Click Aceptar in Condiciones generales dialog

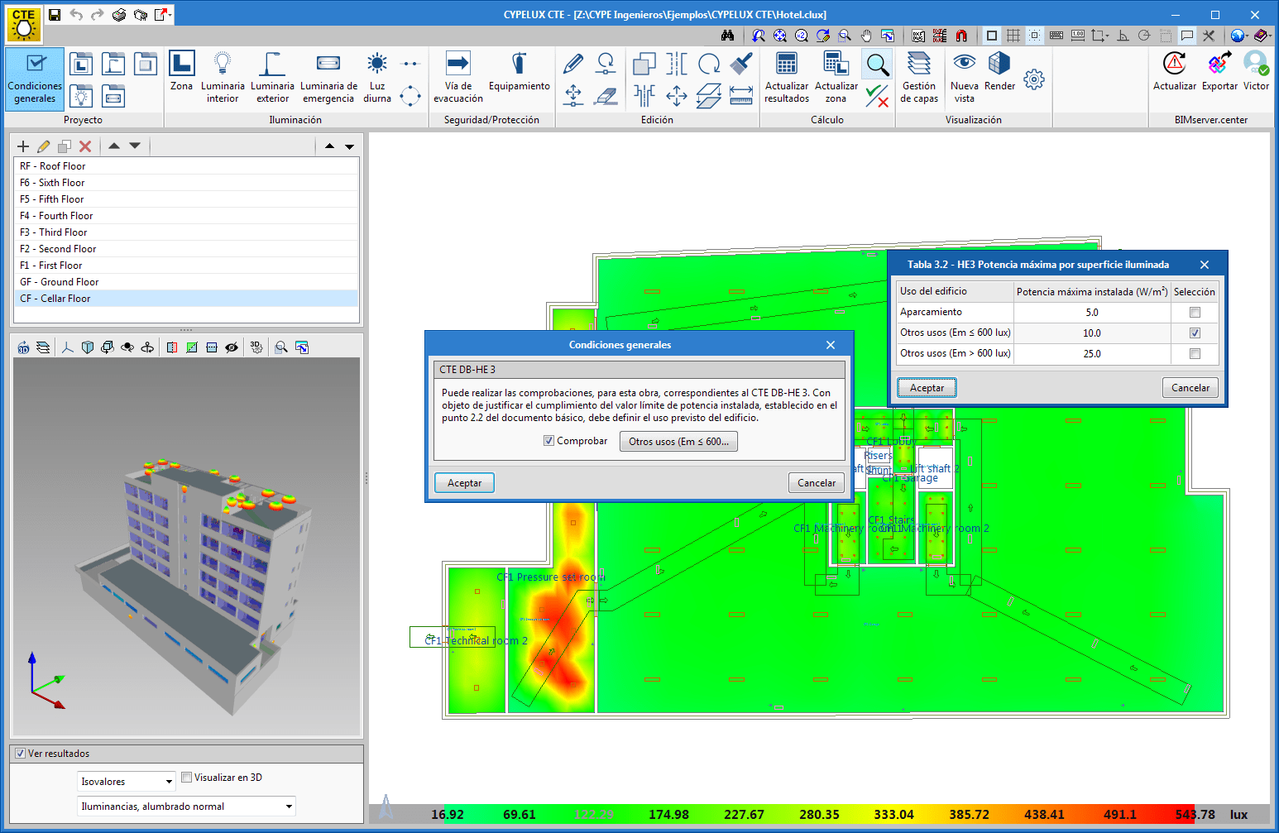coord(464,483)
